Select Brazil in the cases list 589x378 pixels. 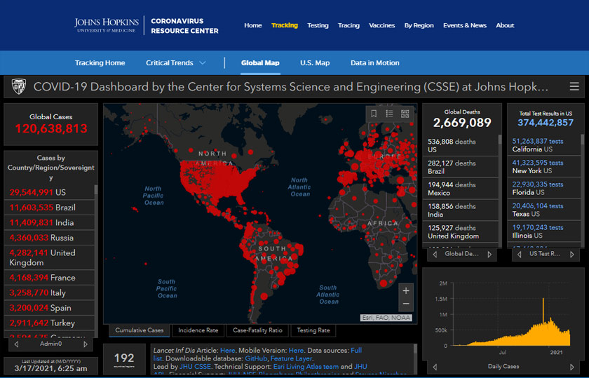[50, 208]
